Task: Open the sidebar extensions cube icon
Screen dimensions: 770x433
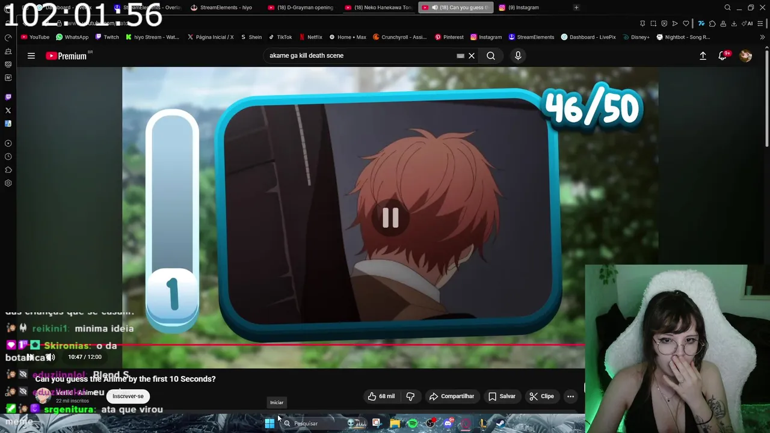Action: 8,170
